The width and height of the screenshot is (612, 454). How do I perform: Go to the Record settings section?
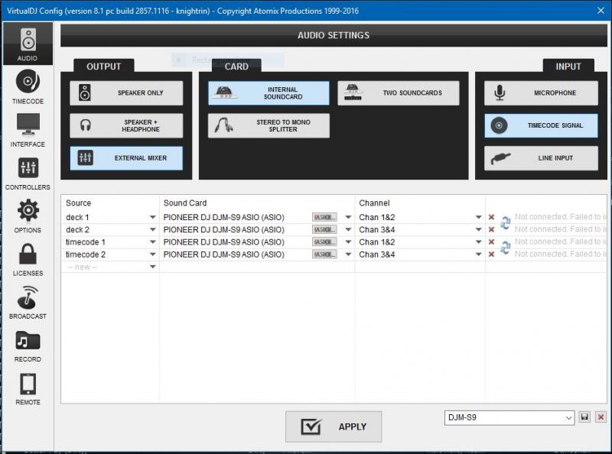(x=28, y=345)
